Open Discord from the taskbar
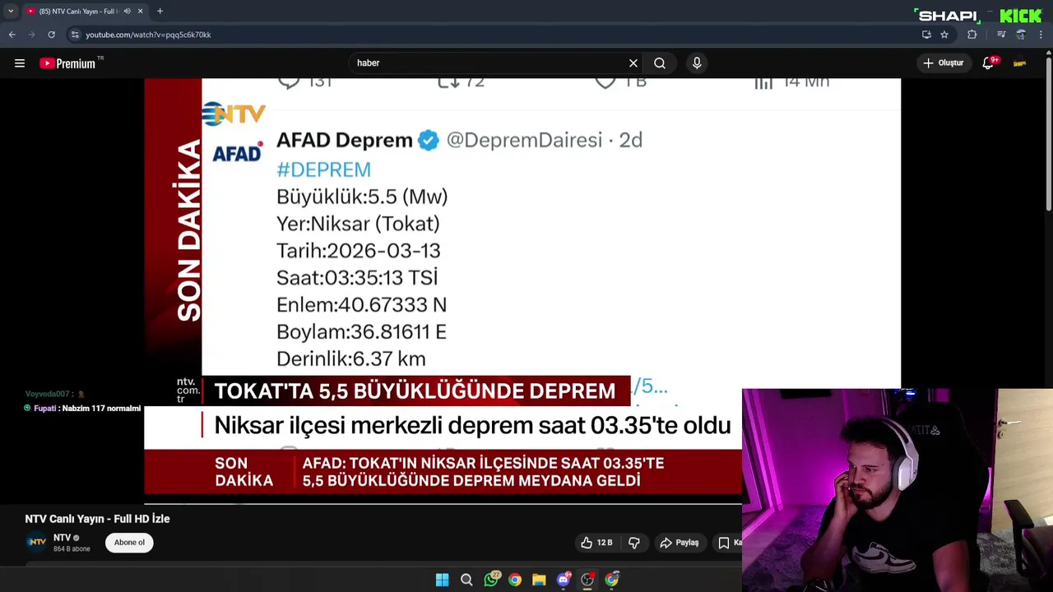Viewport: 1053px width, 592px height. (564, 580)
